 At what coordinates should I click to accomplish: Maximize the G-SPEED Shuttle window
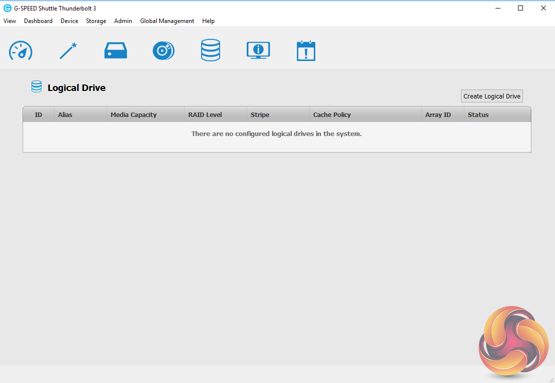520,8
